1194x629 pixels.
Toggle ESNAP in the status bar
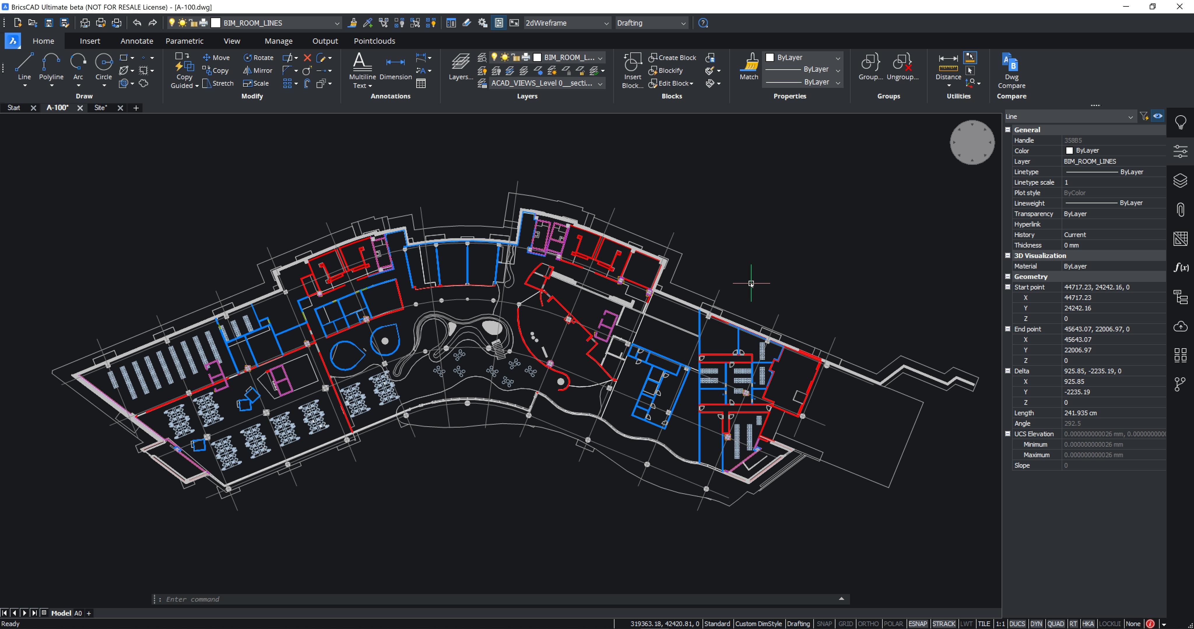(917, 623)
